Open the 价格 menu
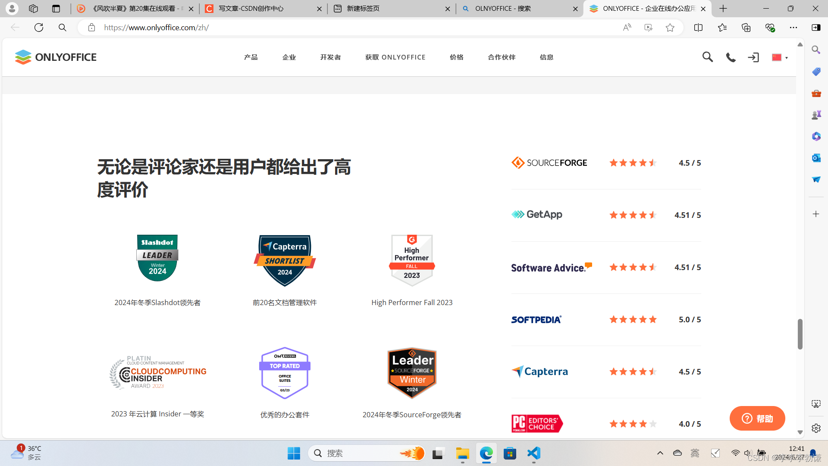 (457, 57)
